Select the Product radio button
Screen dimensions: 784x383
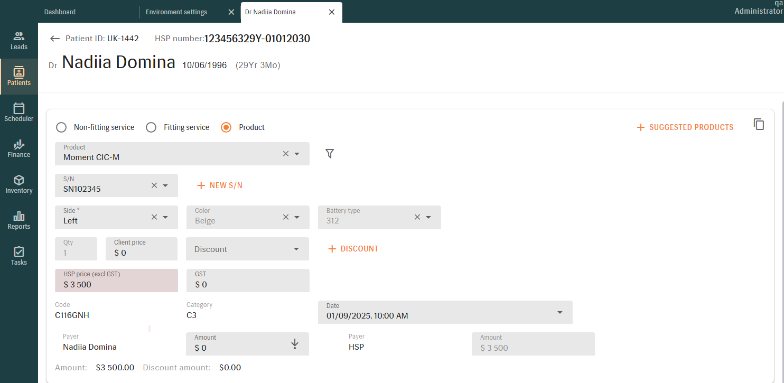click(226, 127)
